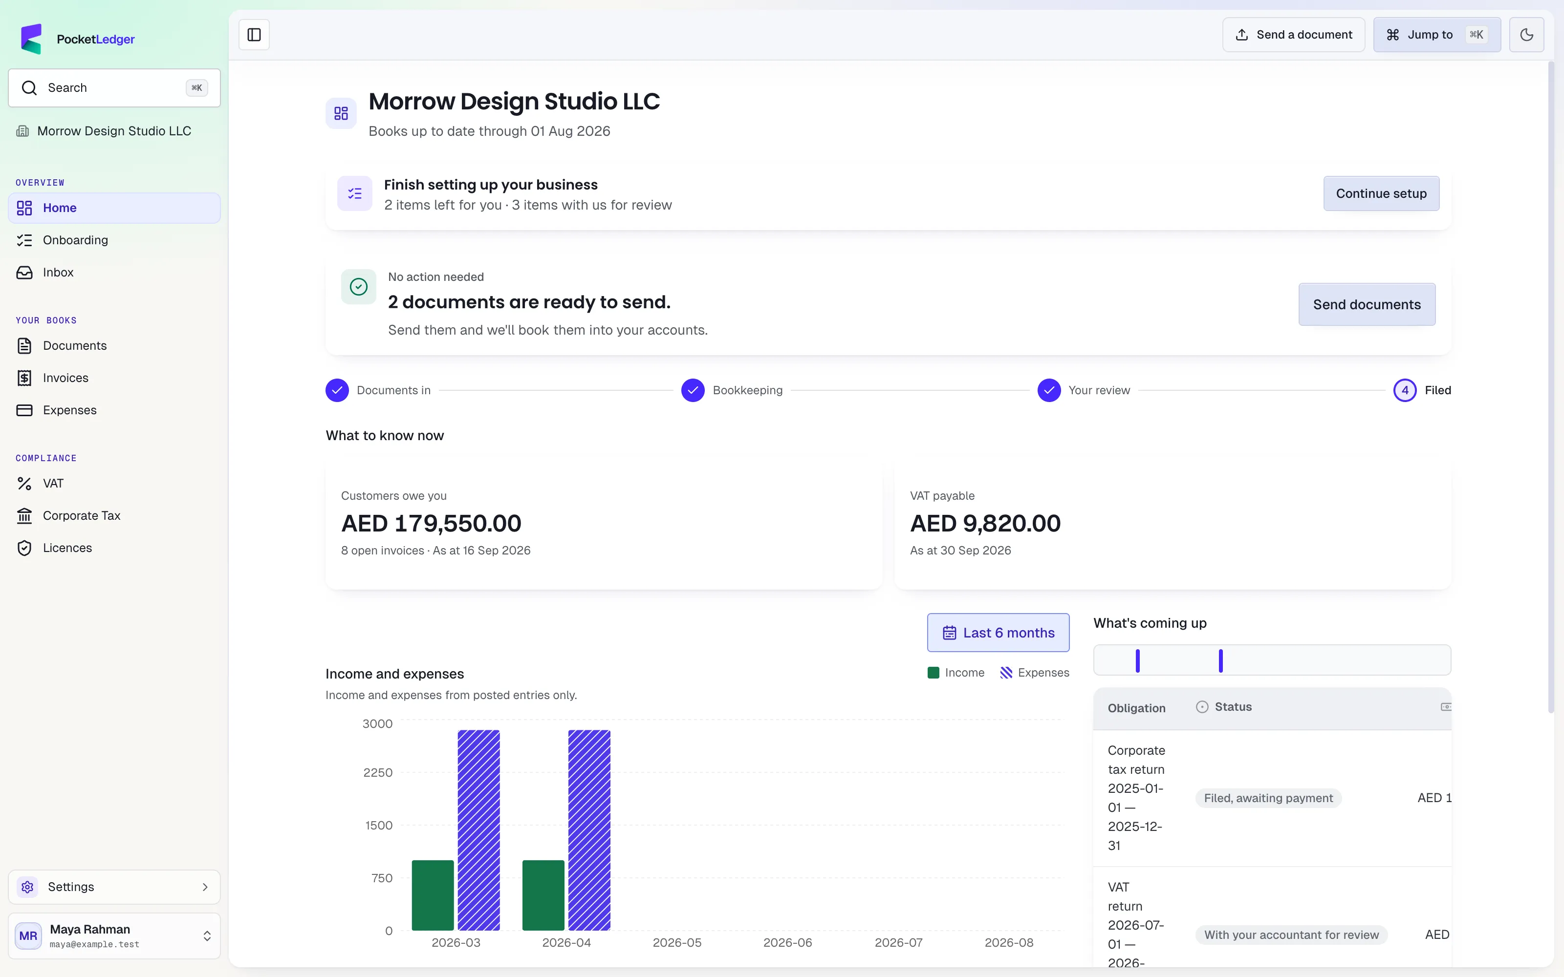The width and height of the screenshot is (1564, 977).
Task: Expand the Settings chevron
Action: (205, 887)
